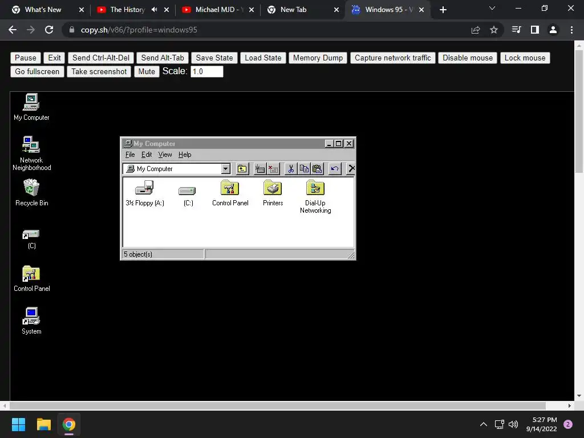Switch to the What's New tab
The height and width of the screenshot is (438, 584).
pos(47,10)
